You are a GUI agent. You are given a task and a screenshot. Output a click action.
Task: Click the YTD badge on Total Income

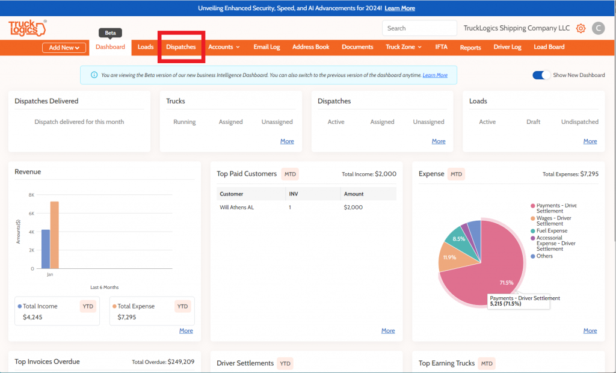(x=88, y=306)
